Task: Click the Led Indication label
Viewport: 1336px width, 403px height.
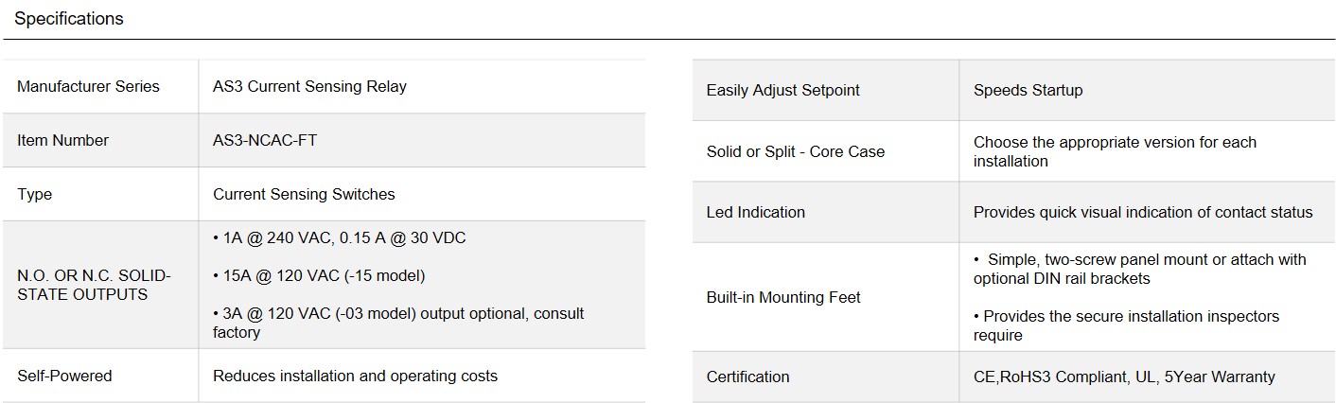Action: [756, 212]
